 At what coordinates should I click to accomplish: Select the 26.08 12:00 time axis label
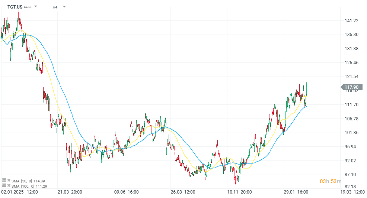[x=183, y=192]
